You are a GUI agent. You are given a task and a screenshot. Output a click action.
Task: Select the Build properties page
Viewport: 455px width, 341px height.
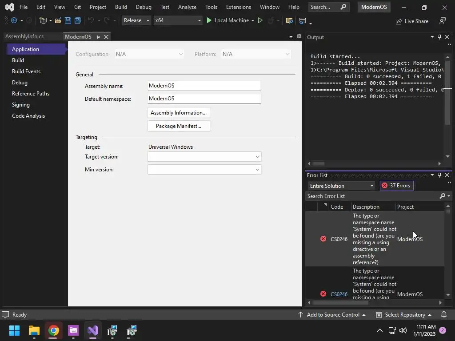tap(18, 60)
